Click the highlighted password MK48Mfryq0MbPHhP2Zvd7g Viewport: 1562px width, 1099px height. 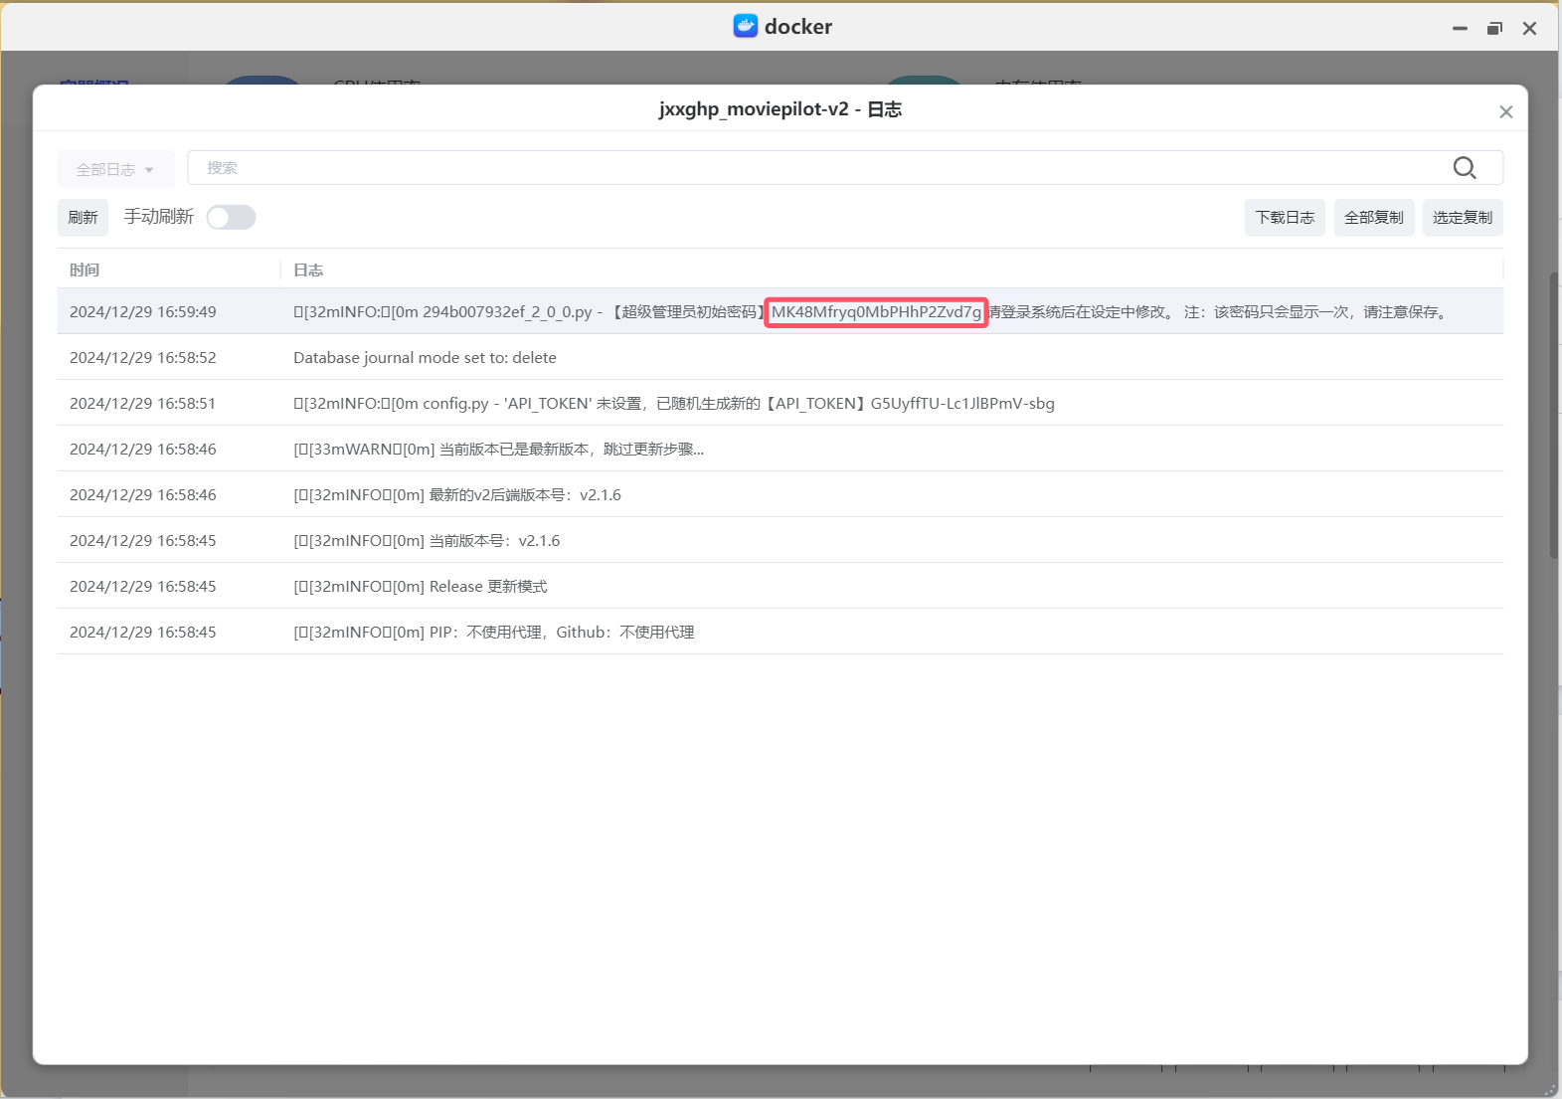point(876,312)
